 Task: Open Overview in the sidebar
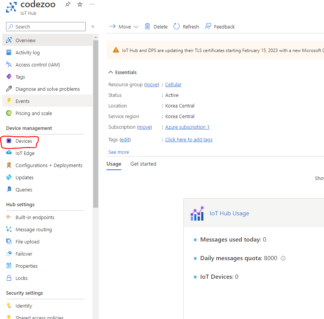click(x=47, y=40)
